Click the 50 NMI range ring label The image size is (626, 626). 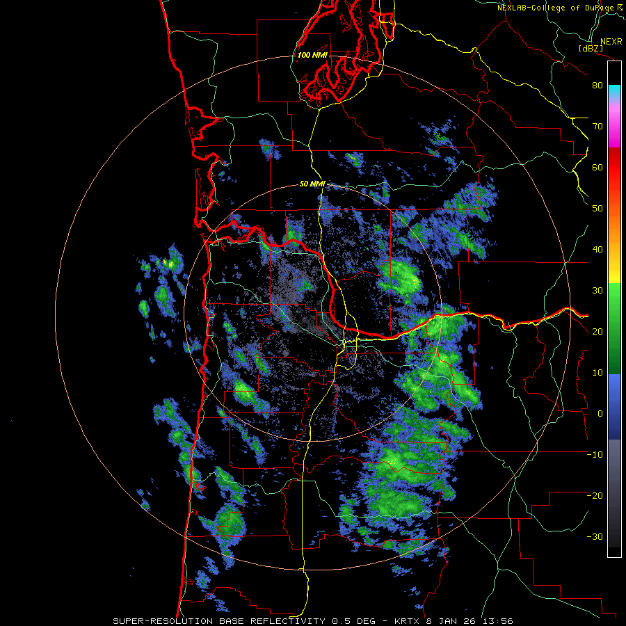[312, 184]
